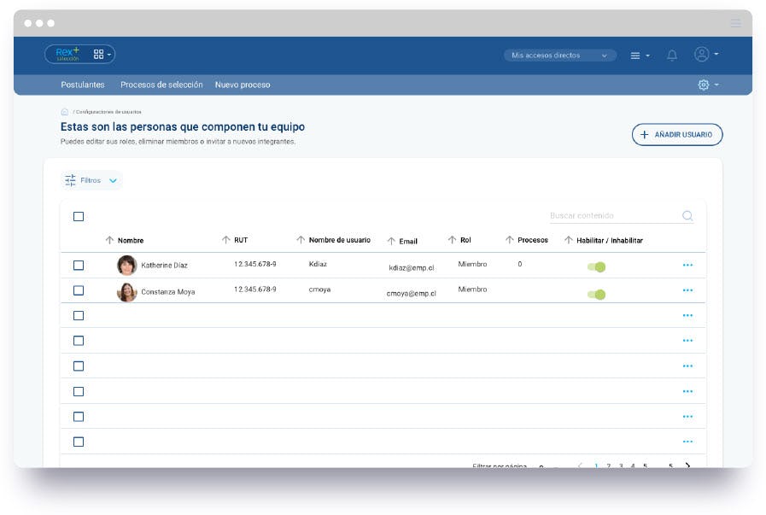
Task: Click the search magnifier icon
Action: (687, 215)
